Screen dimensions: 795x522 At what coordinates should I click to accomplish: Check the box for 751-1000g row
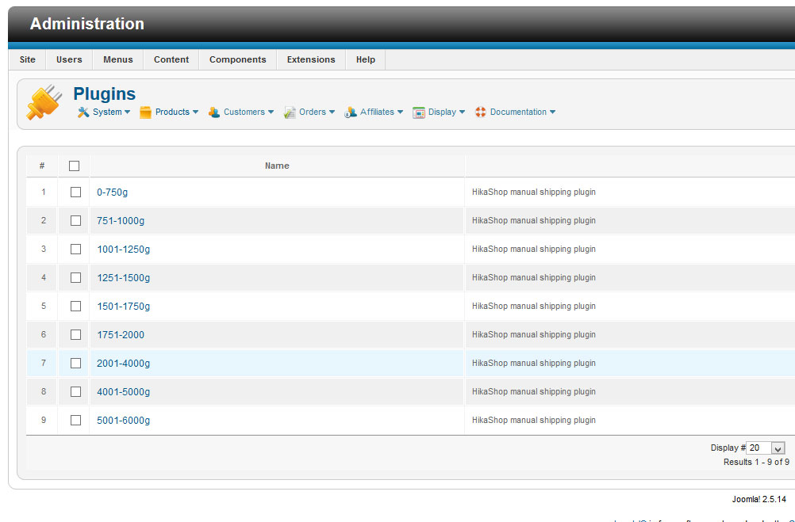75,221
